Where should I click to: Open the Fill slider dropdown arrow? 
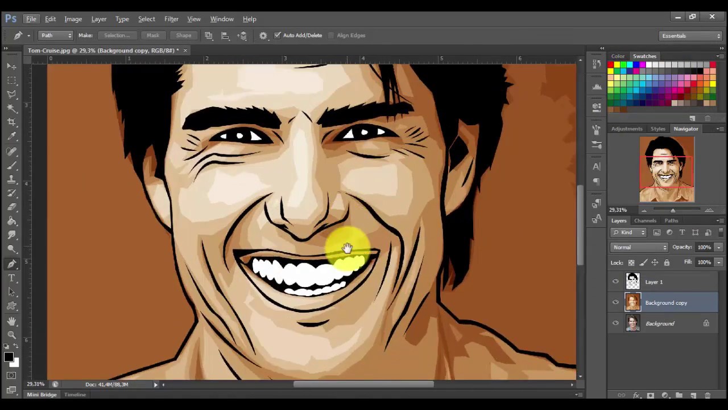[x=718, y=262]
